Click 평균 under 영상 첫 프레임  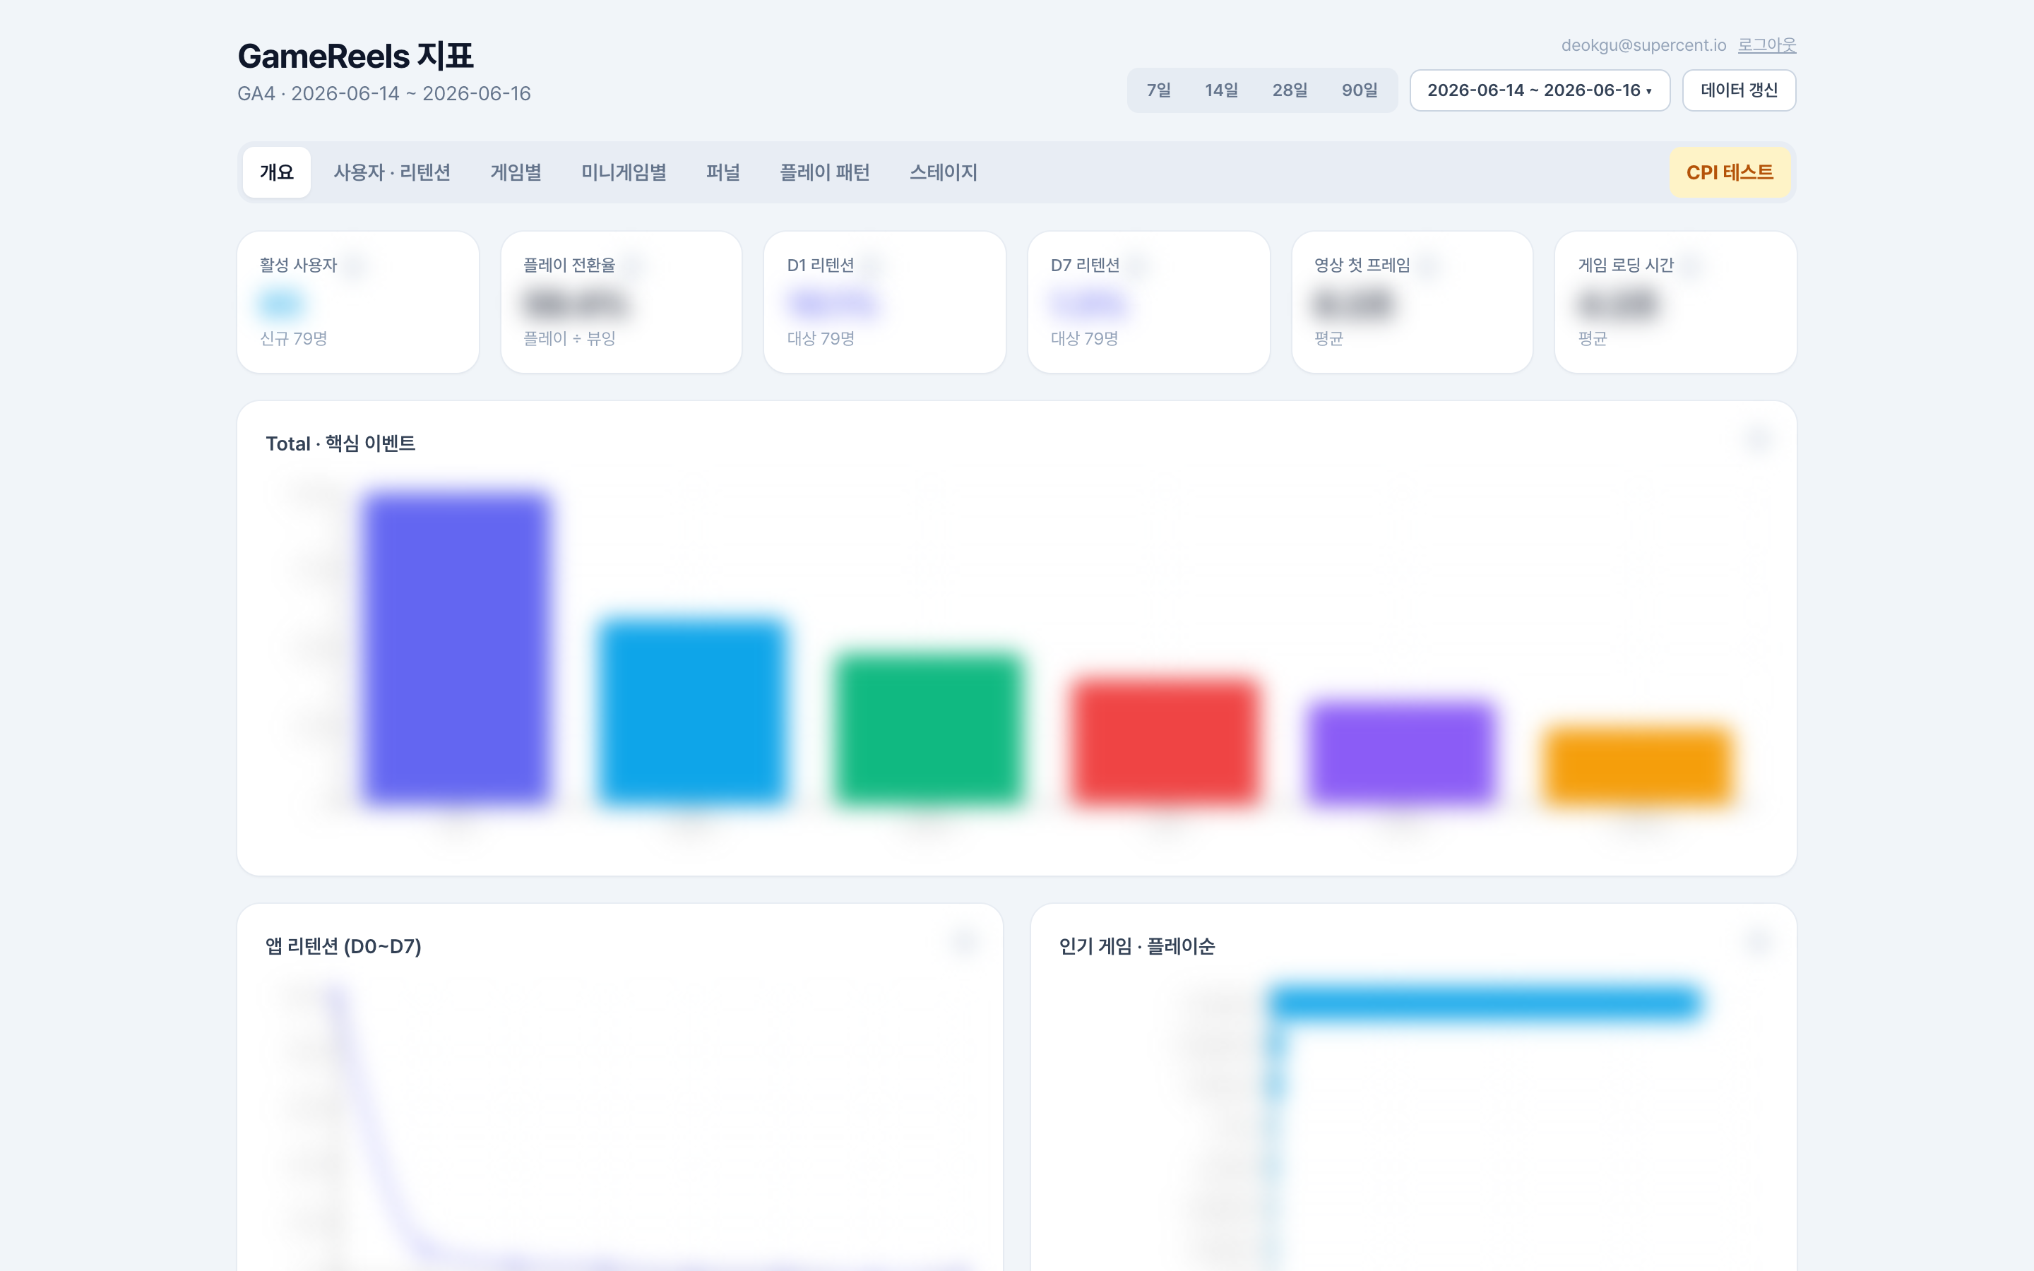[x=1329, y=338]
